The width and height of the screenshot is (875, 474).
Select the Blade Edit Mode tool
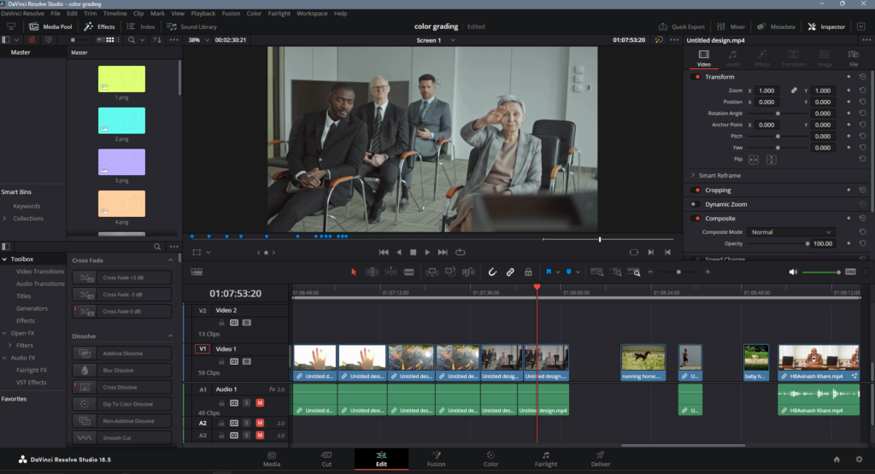(409, 272)
